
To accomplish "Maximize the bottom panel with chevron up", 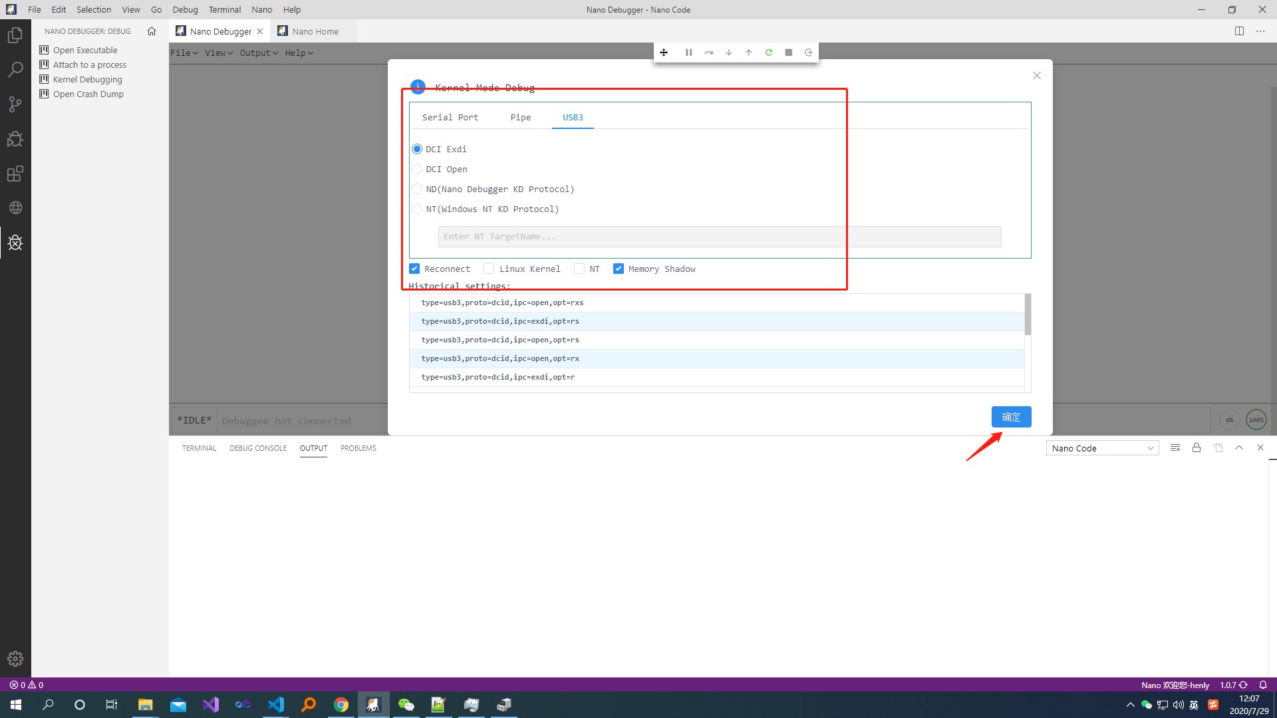I will (1239, 448).
